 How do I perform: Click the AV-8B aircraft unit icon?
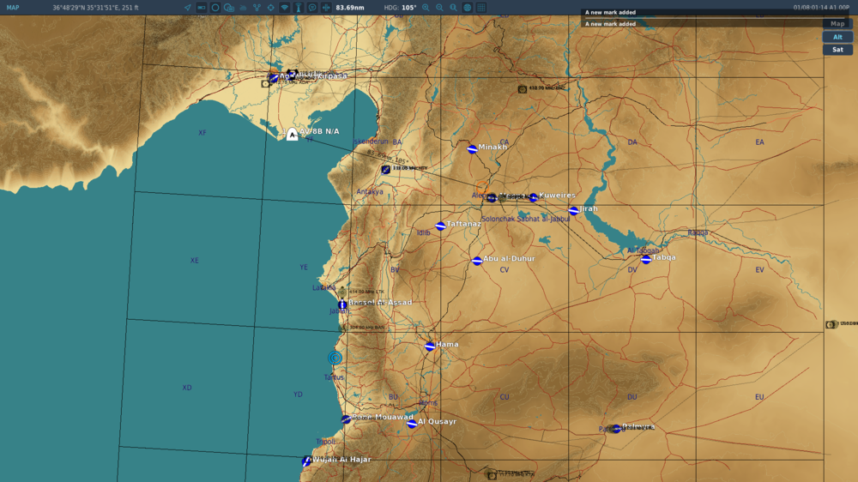(293, 134)
